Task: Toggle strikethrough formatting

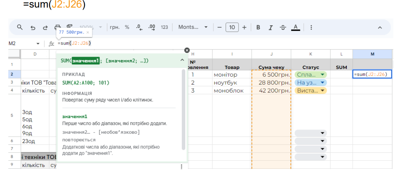Action: [283, 27]
